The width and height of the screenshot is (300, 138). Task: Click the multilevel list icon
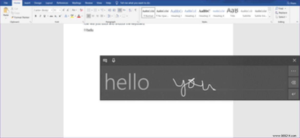pyautogui.click(x=102, y=10)
